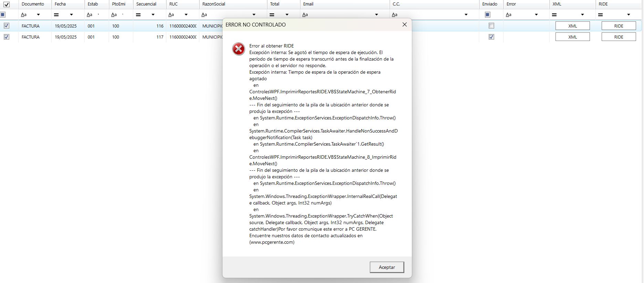Click the XML button for invoice 117
The height and width of the screenshot is (283, 644).
[572, 37]
